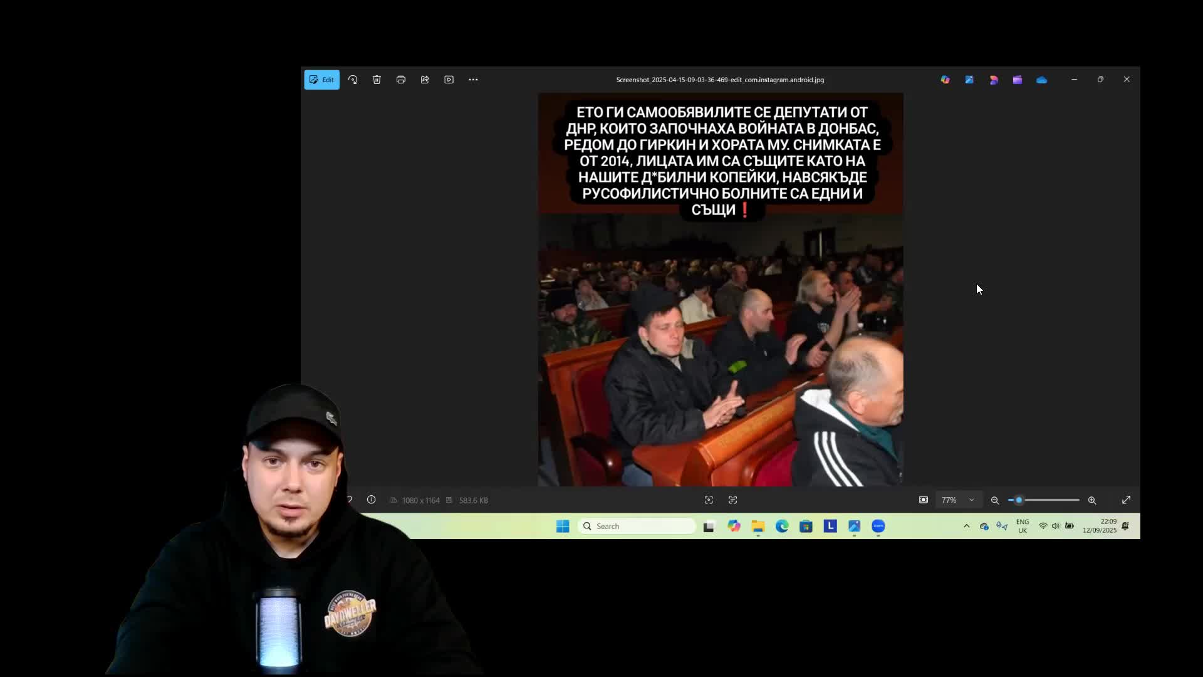
Task: Launch Microsoft Edge from the taskbar
Action: pyautogui.click(x=782, y=526)
